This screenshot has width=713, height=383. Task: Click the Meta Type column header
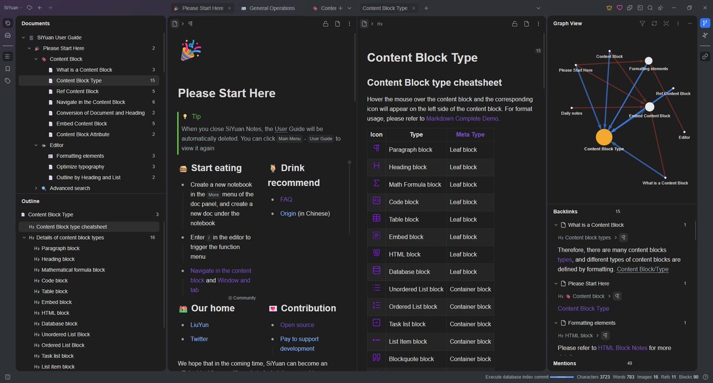coord(470,135)
